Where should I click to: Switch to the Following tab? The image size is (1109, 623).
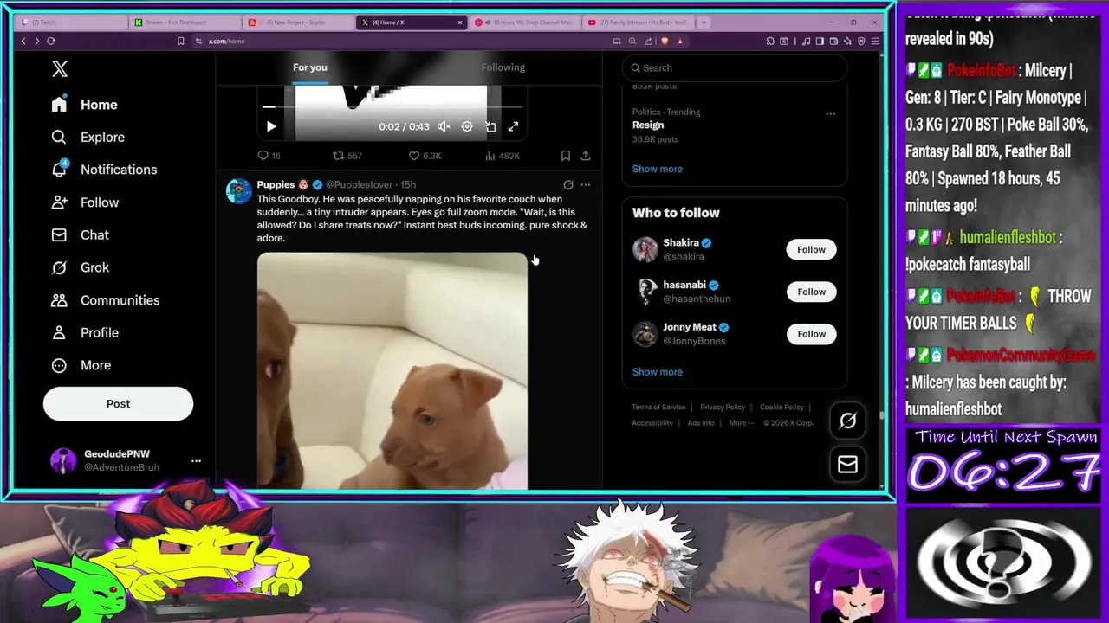503,67
